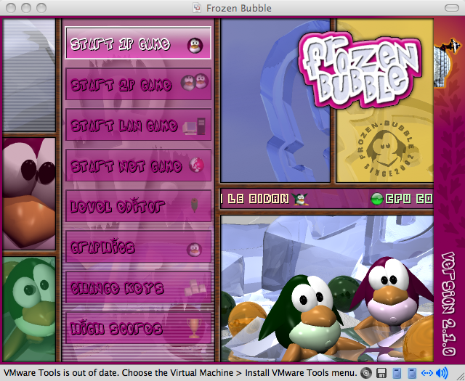The width and height of the screenshot is (465, 381).
Task: Click the VMware floppy disk status icon
Action: point(381,373)
